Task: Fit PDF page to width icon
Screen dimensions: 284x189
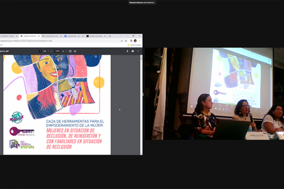Action: tap(70, 51)
